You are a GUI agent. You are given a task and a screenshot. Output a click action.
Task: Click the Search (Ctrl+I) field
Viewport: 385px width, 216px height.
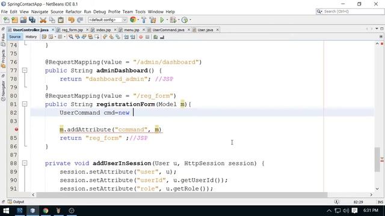350,11
